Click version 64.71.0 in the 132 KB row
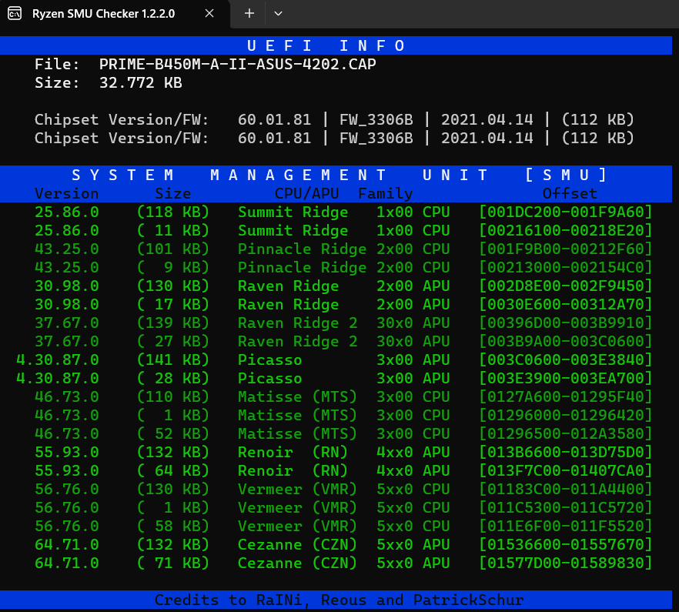Viewport: 679px width, 612px height. tap(67, 544)
